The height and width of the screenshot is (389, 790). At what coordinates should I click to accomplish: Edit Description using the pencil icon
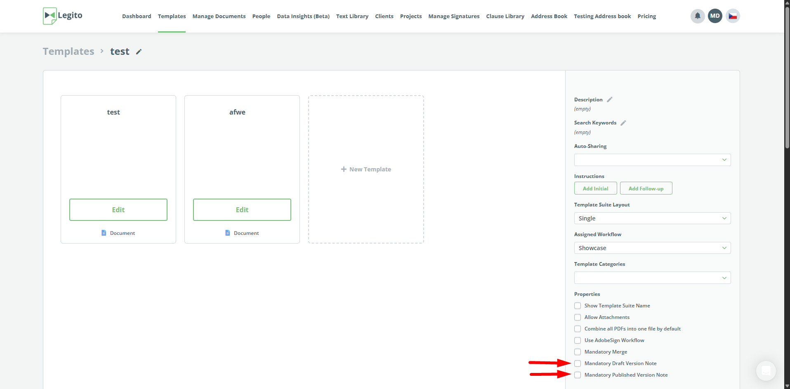click(x=610, y=100)
